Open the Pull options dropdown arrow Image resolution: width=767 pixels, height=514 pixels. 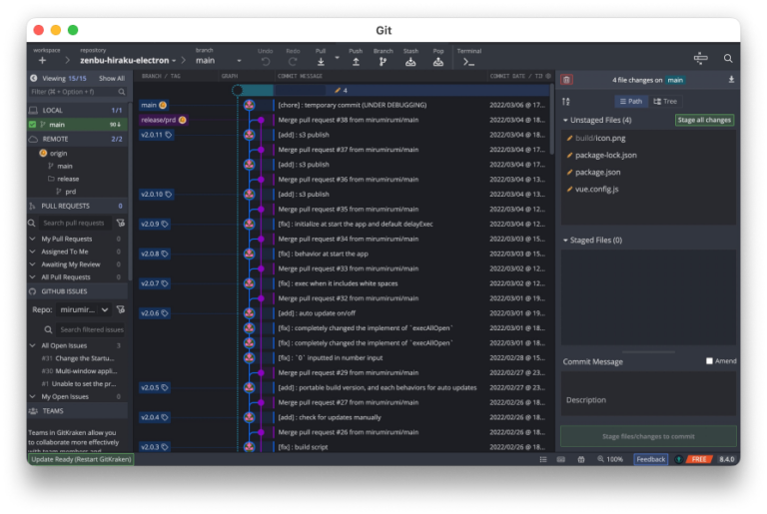337,58
